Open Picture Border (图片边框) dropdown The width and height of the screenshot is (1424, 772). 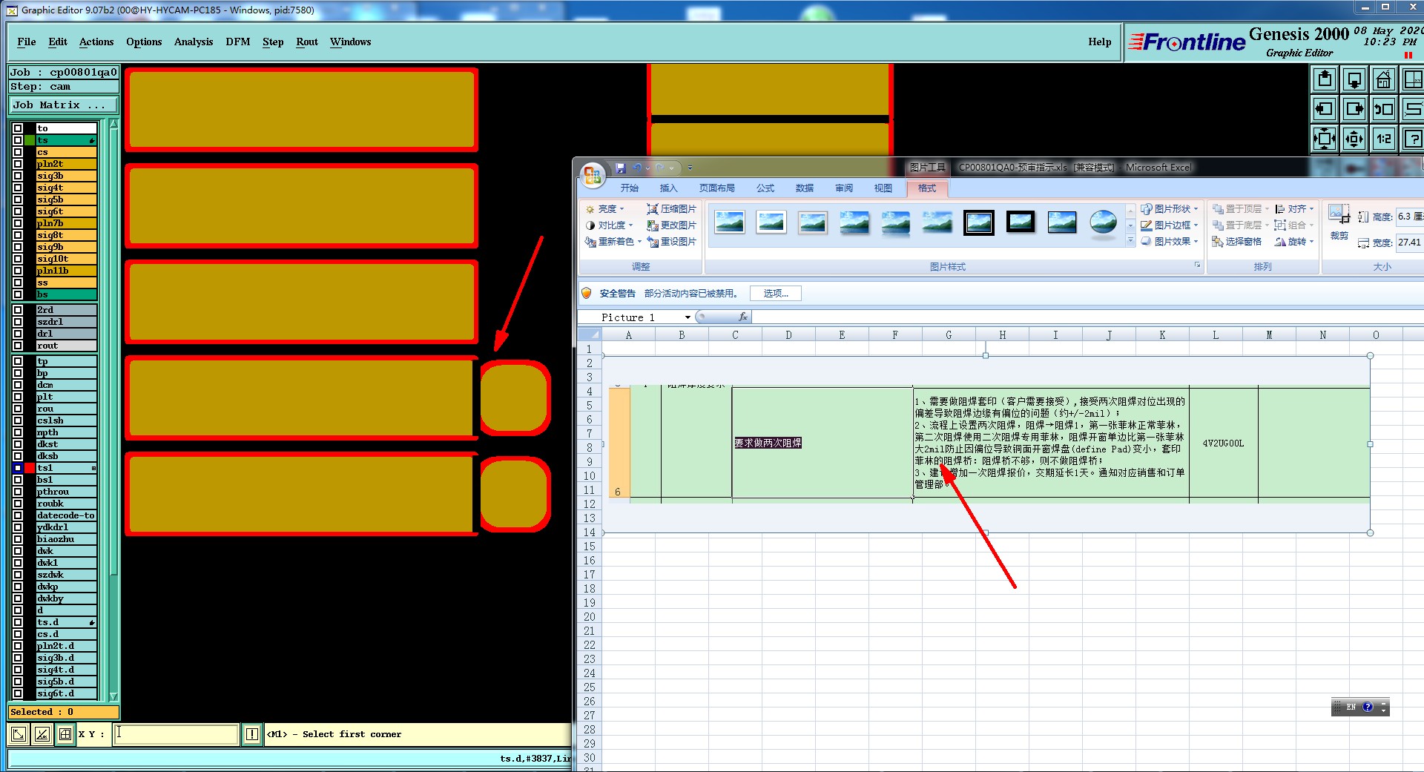1170,225
